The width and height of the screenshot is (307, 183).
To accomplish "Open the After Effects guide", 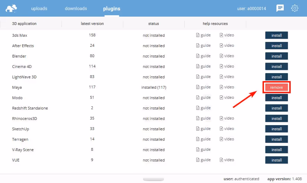I will (203, 45).
